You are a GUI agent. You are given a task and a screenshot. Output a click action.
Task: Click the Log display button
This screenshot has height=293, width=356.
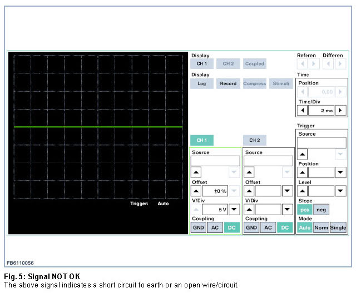click(x=201, y=84)
